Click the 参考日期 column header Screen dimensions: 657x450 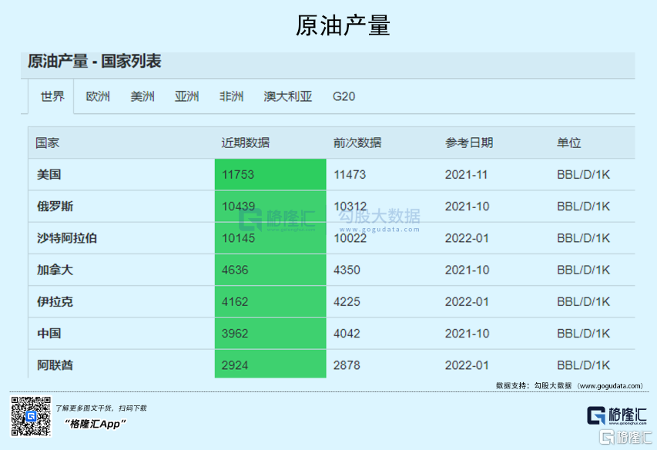469,143
